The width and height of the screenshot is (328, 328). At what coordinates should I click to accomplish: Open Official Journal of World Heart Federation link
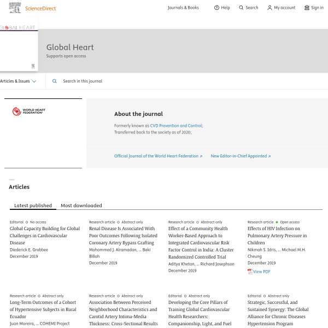pyautogui.click(x=158, y=156)
